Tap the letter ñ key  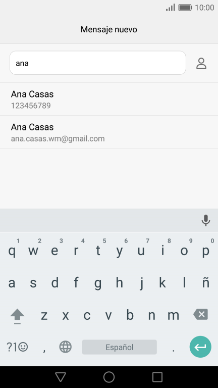pos(206,282)
